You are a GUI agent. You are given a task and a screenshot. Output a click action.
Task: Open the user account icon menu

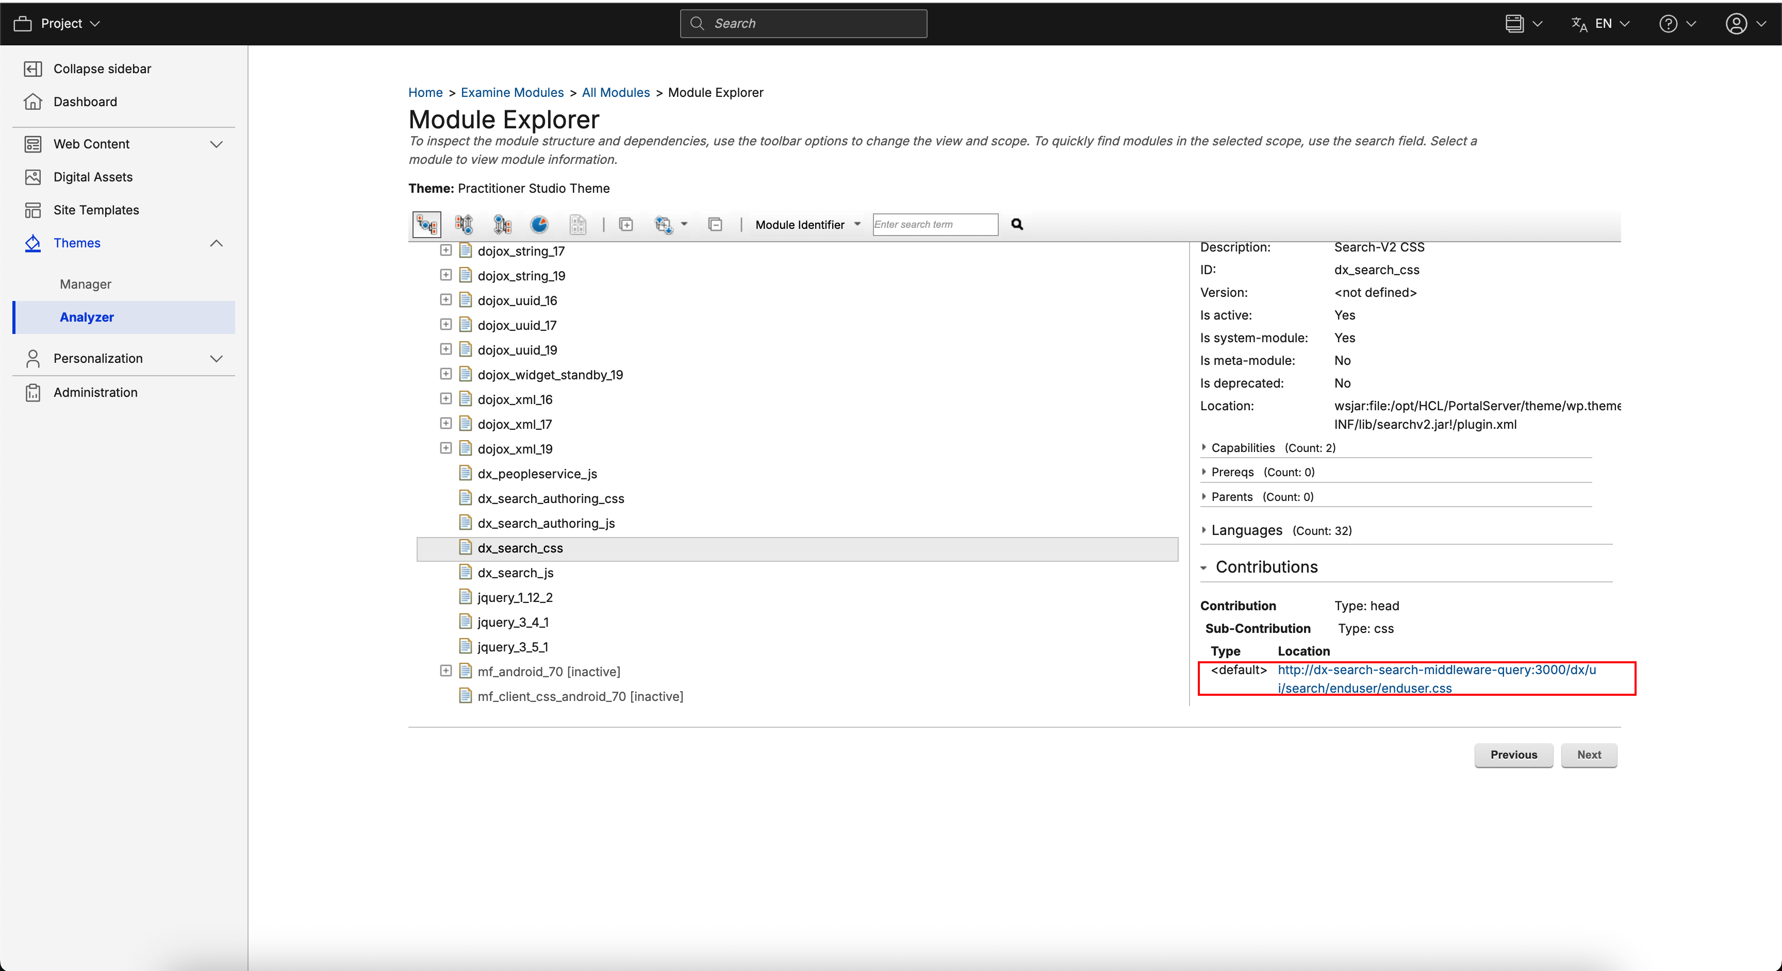click(x=1736, y=24)
